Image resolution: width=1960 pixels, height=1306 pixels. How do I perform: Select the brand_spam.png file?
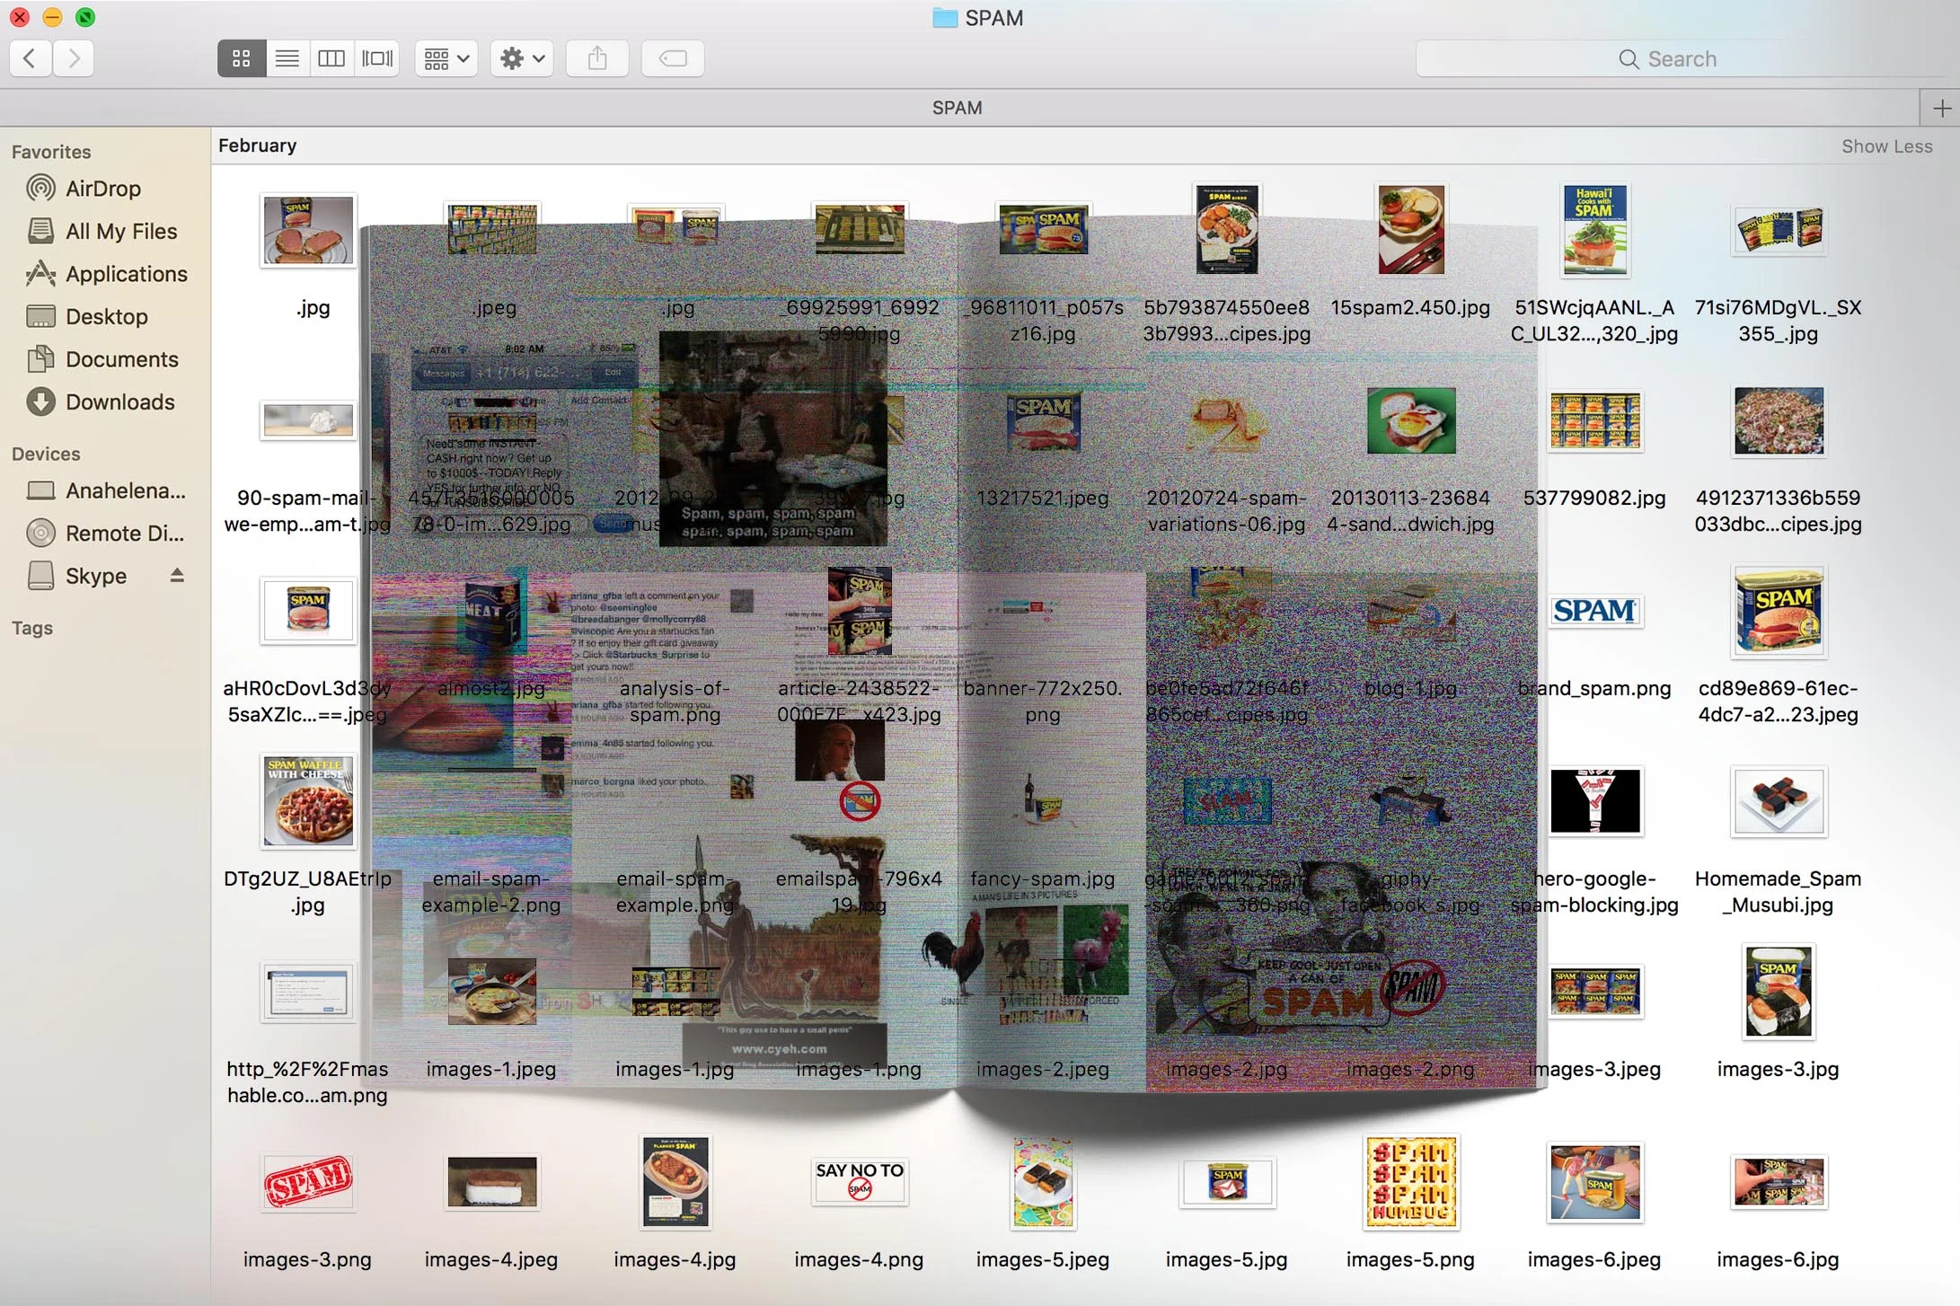[1595, 611]
